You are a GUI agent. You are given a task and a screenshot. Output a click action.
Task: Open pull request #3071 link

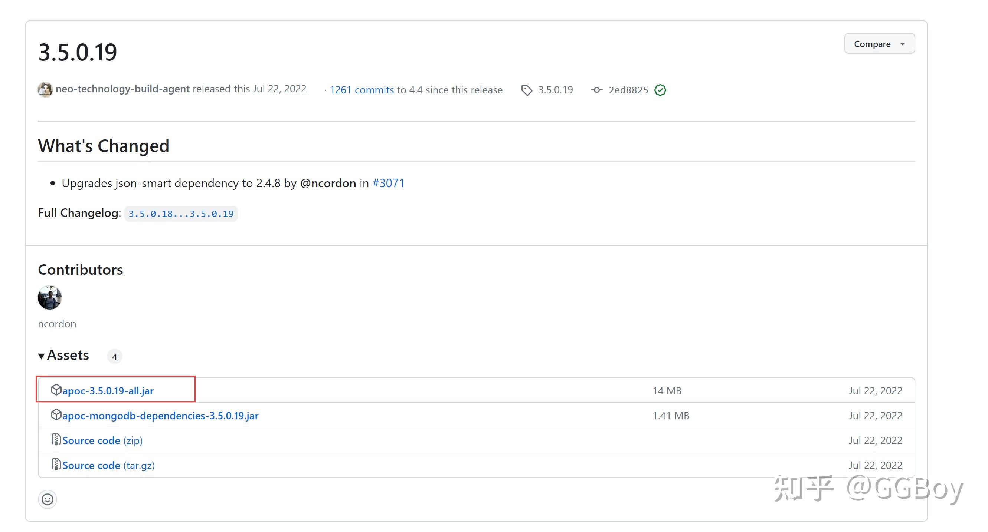[388, 183]
